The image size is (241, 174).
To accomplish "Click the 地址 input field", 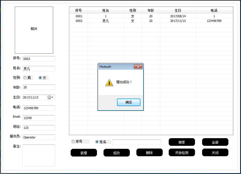I will click(x=39, y=128).
